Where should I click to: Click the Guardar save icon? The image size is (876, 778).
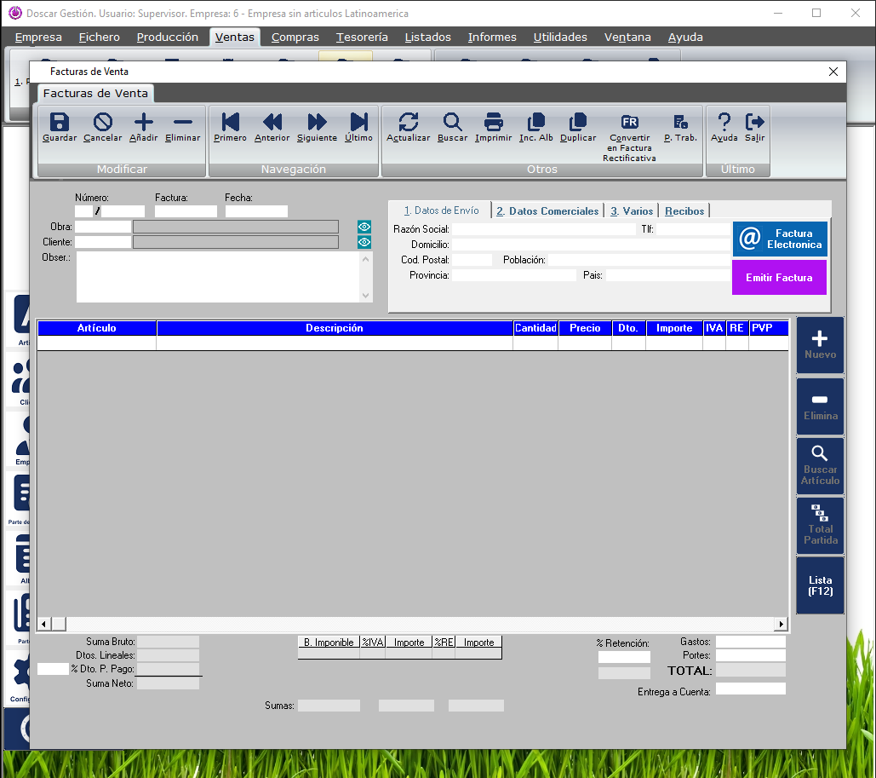[x=59, y=123]
